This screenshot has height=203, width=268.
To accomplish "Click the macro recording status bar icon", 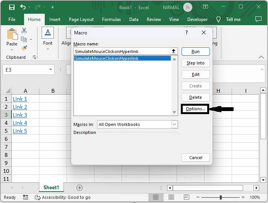I will tap(25, 197).
